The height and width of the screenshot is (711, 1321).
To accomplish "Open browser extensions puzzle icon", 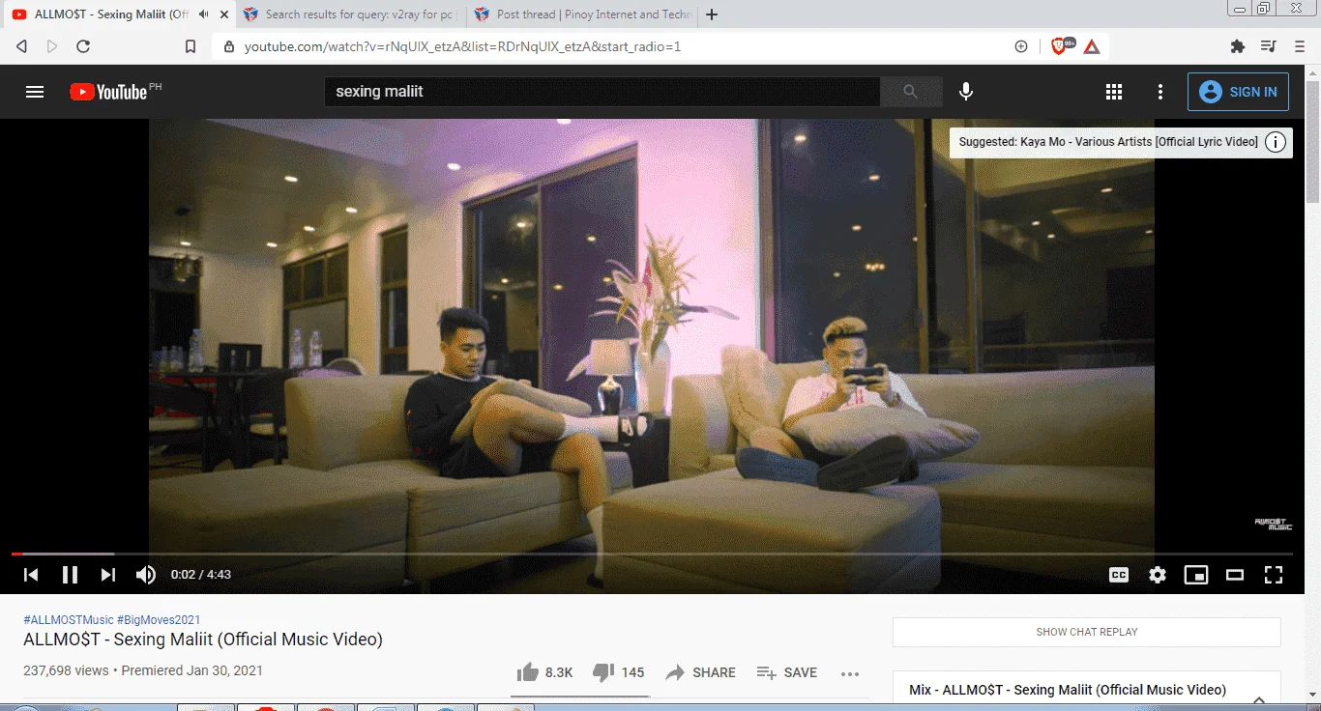I will coord(1237,46).
